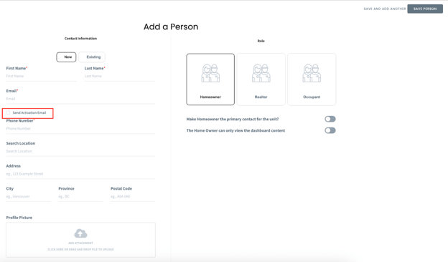Click the City input field
This screenshot has width=448, height=262.
coord(28,196)
